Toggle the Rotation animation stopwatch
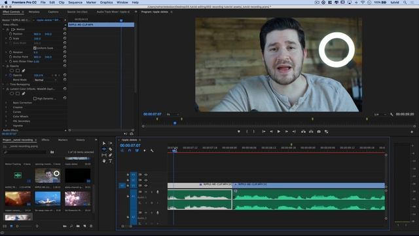 tap(10, 52)
